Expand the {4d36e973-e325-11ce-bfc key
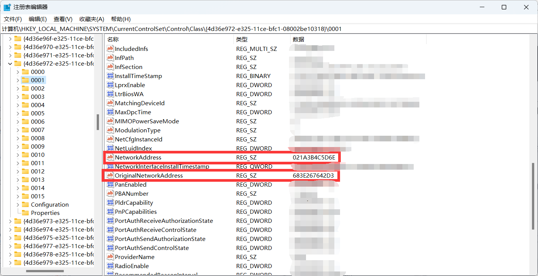Viewport: 538px width, 276px height. point(10,221)
